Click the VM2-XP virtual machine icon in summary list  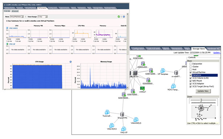[7, 44]
